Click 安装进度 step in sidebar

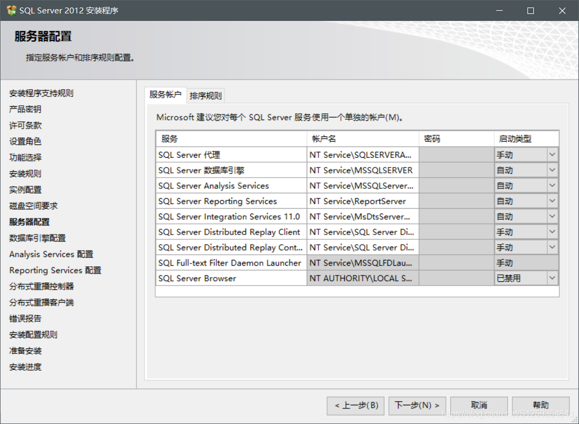(25, 367)
